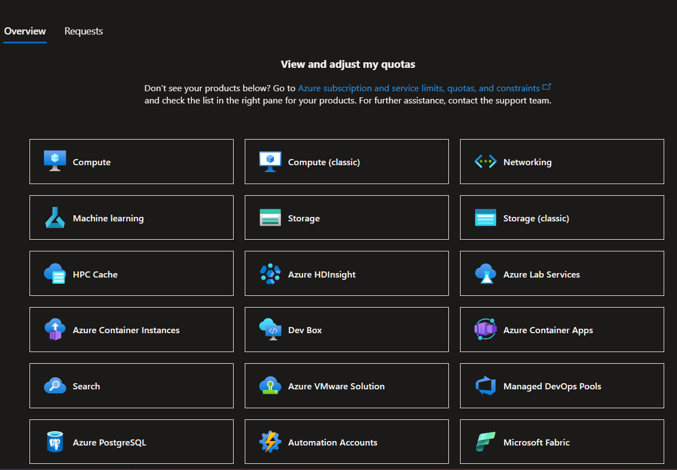
Task: Click the HPC Cache cloud icon
Action: point(55,274)
